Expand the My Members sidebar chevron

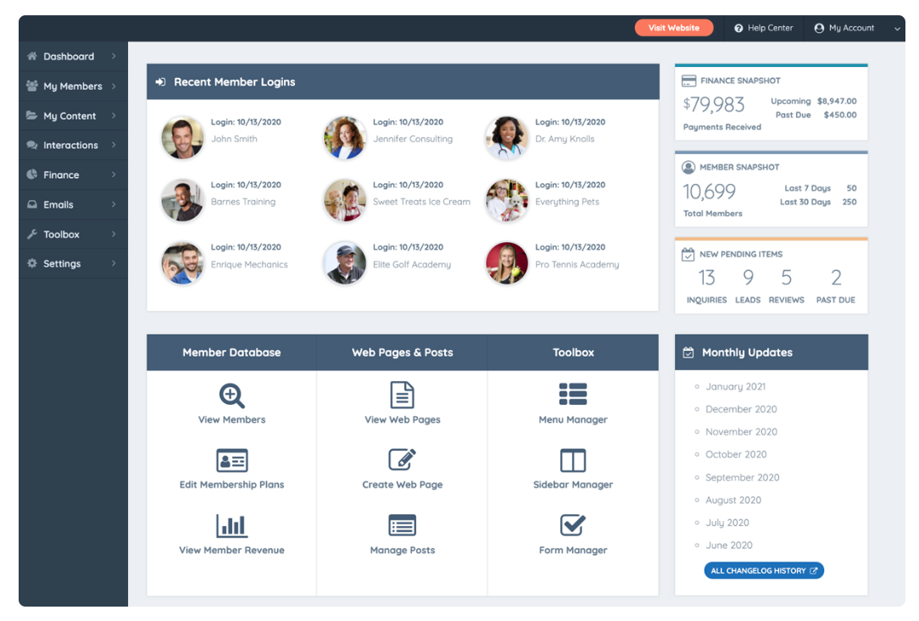coord(114,86)
